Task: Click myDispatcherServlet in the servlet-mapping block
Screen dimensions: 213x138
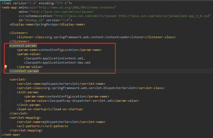Action: [60, 122]
